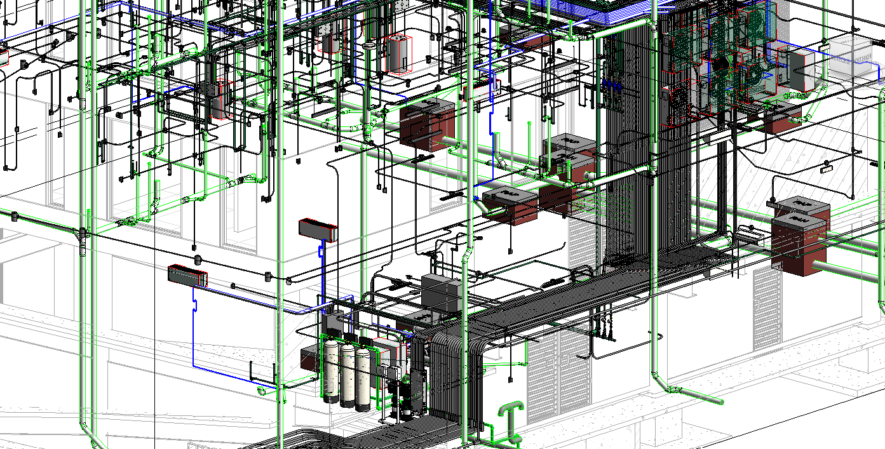Select the red-outlined cylindrical water heater at top center

(x=398, y=54)
